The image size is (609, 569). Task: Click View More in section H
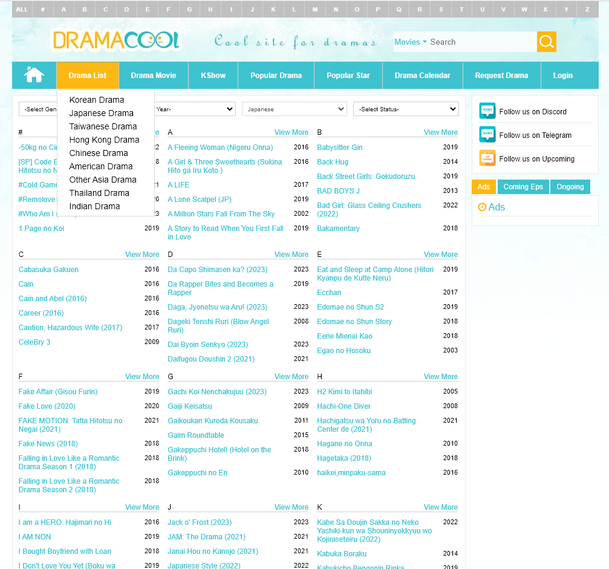440,376
